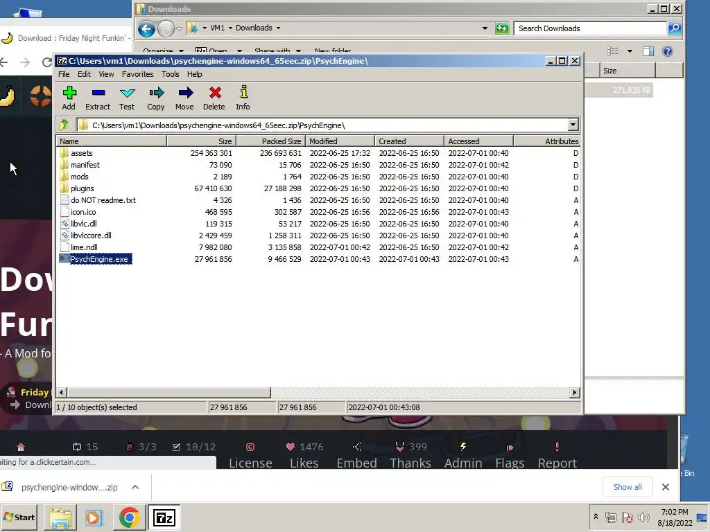Click the 7-Zip taskbar button
Screen dimensions: 710x532
click(164, 517)
